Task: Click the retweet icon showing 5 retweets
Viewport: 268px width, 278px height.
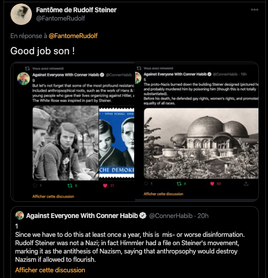Action: click(68, 186)
